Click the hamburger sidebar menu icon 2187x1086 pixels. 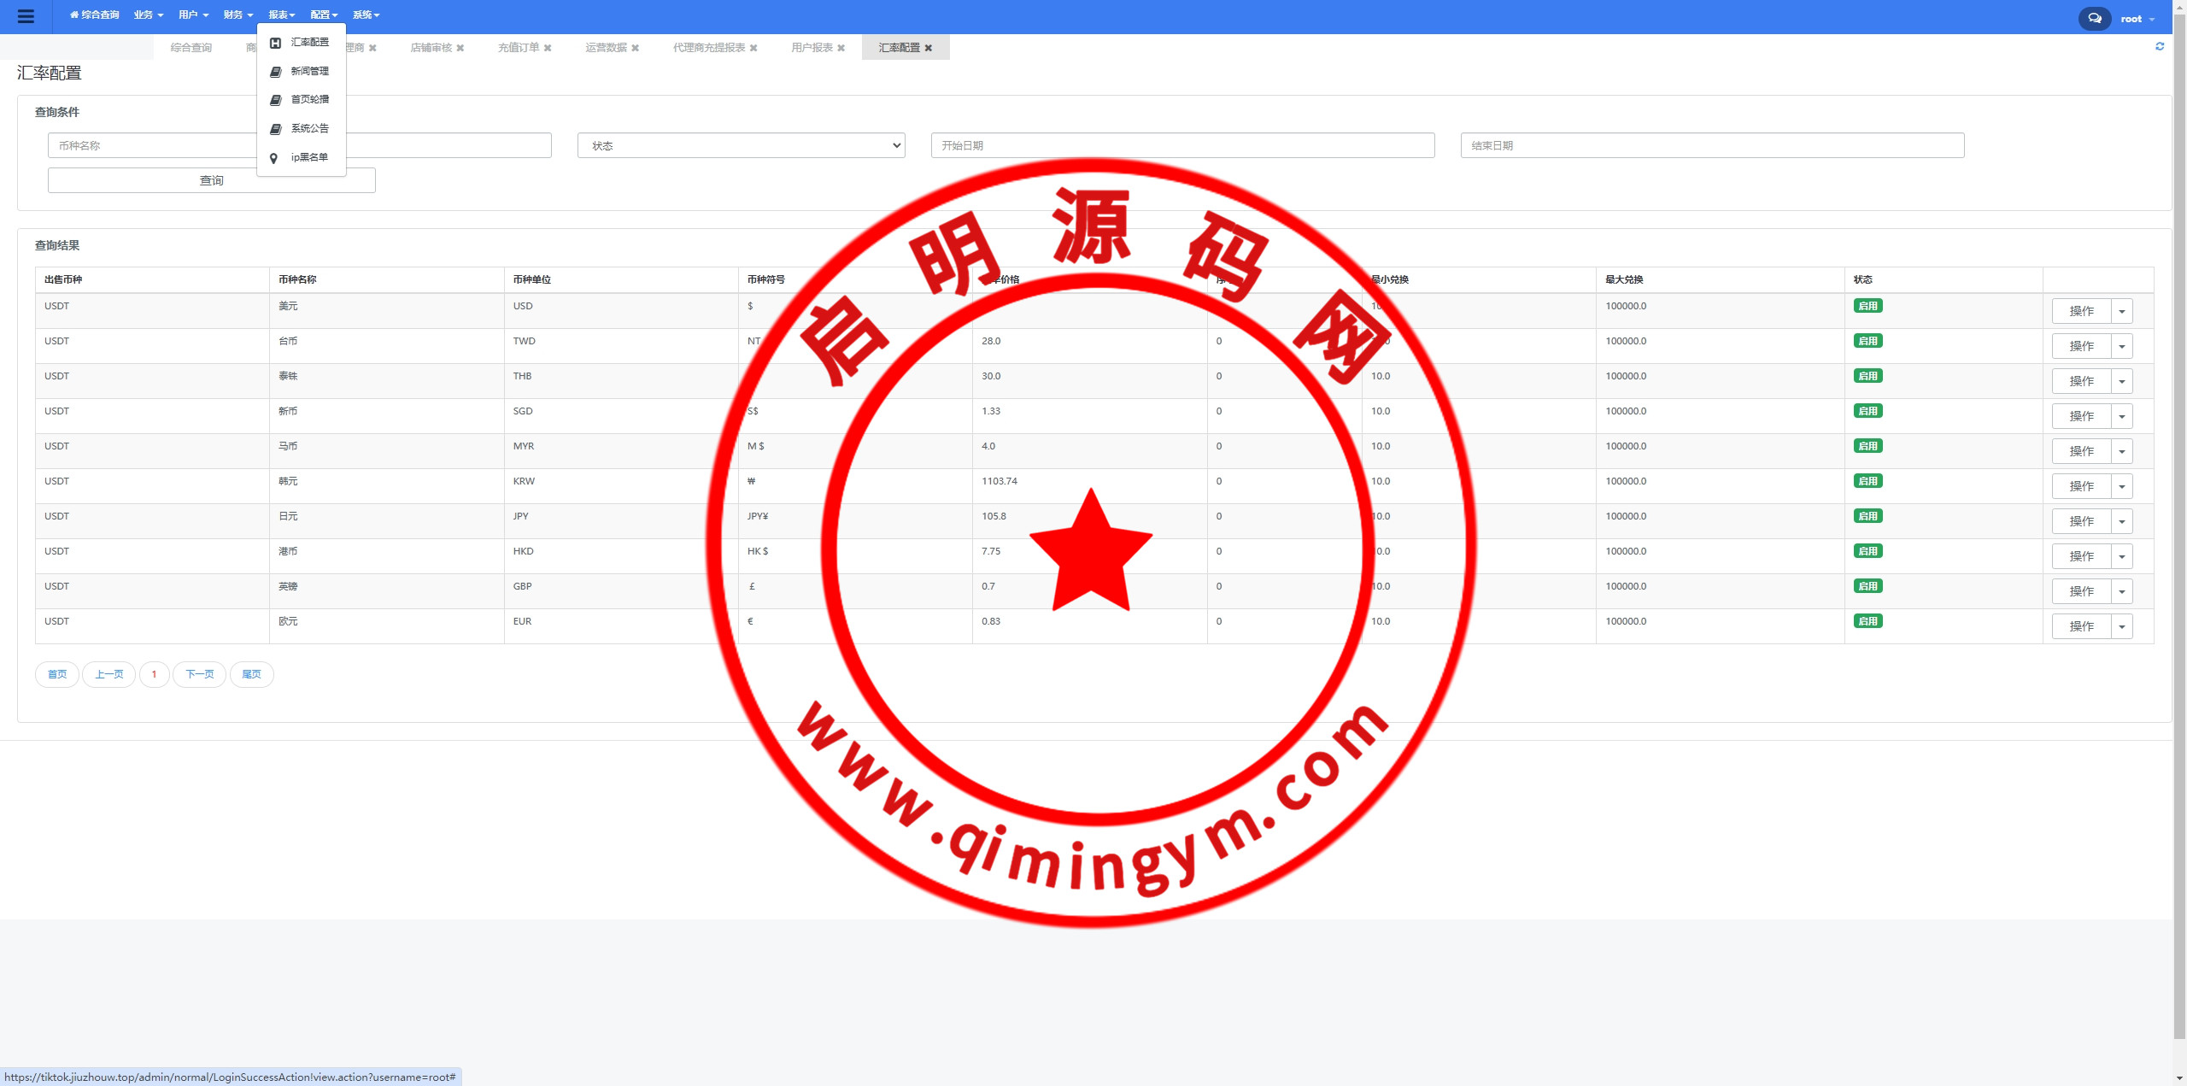(26, 16)
